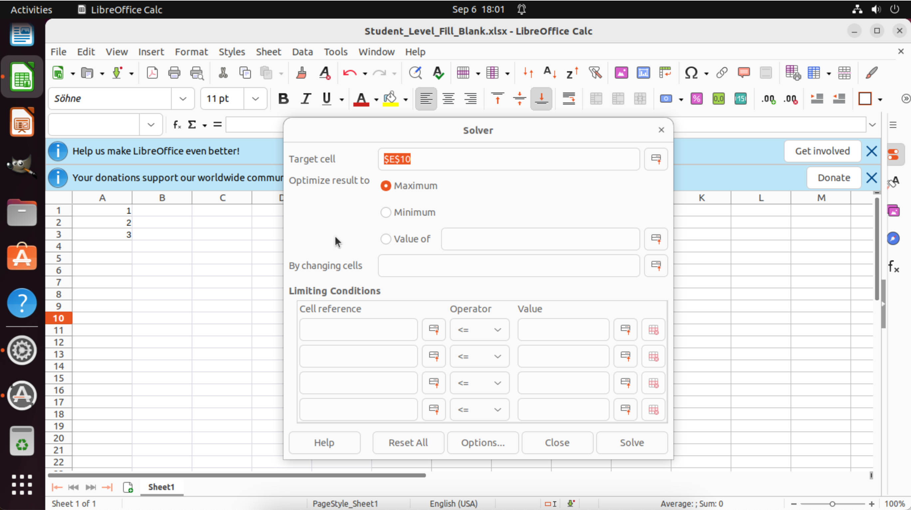Screen dimensions: 911x510
Task: Open the Tools menu
Action: pyautogui.click(x=335, y=52)
